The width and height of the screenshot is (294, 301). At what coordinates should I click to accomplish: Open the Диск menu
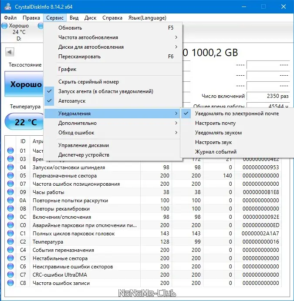[90, 18]
